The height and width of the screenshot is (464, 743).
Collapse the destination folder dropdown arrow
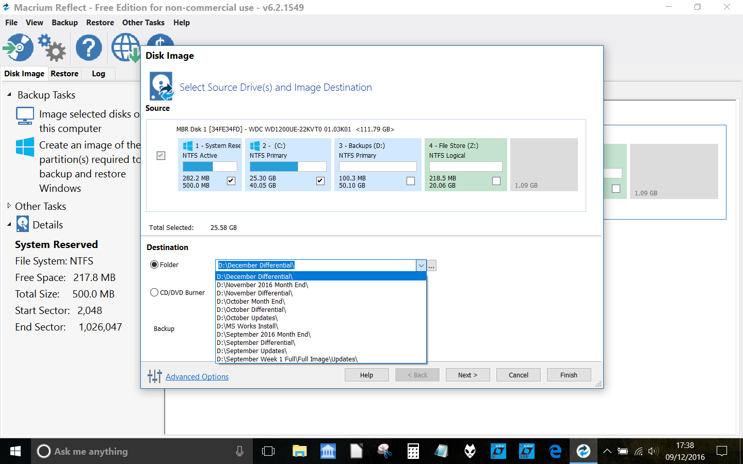coord(422,266)
